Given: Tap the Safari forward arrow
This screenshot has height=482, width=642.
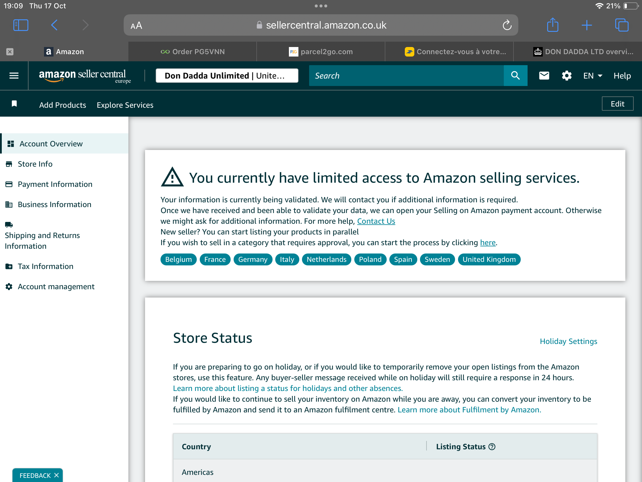Looking at the screenshot, I should tap(86, 25).
